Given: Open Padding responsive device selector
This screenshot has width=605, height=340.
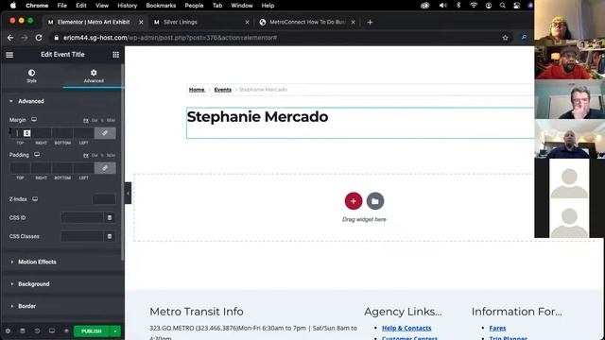Looking at the screenshot, I should tap(37, 155).
